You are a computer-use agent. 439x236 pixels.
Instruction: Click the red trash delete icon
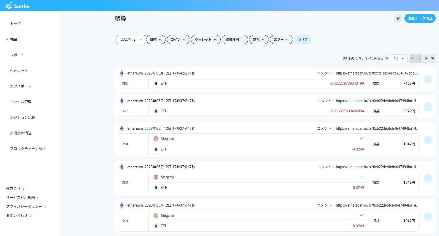398,18
